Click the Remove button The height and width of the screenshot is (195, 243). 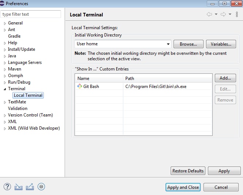point(225,100)
